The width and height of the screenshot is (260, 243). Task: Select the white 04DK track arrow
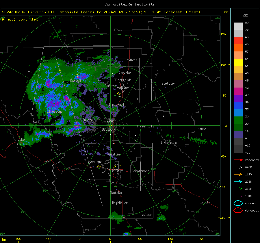(x=238, y=167)
